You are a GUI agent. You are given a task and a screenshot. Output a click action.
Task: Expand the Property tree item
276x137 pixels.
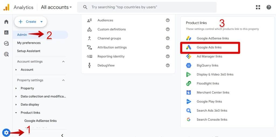coord(16,88)
